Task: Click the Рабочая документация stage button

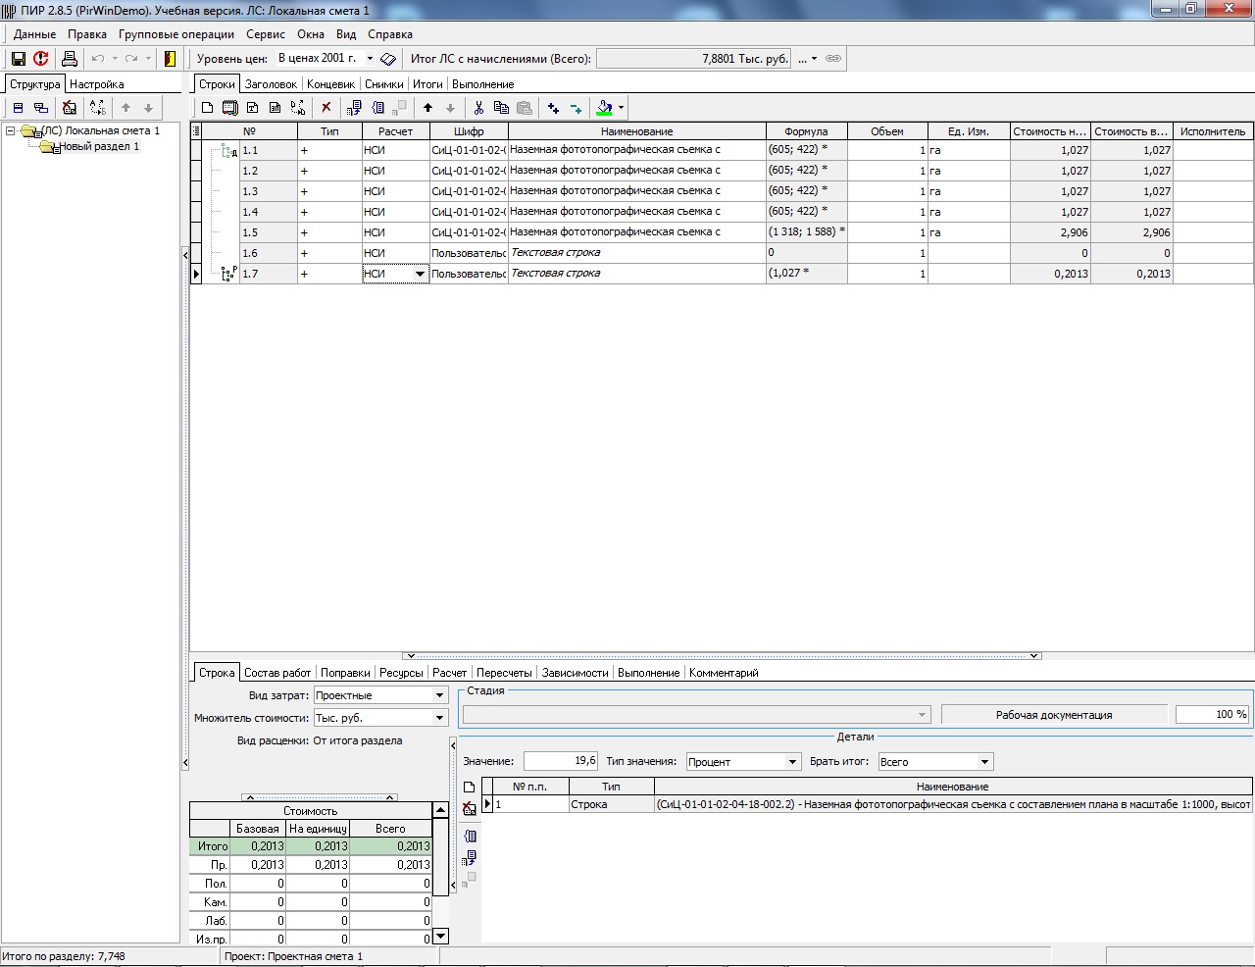Action: 1054,715
